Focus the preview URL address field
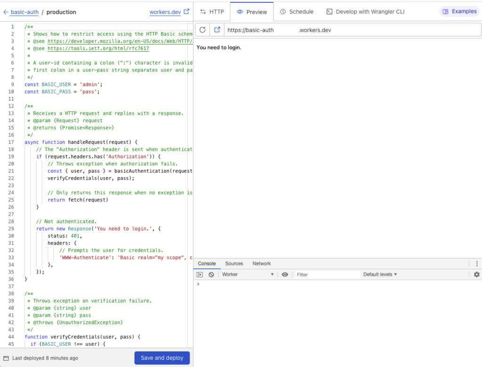Viewport: 482px width, 367px height. (x=352, y=30)
